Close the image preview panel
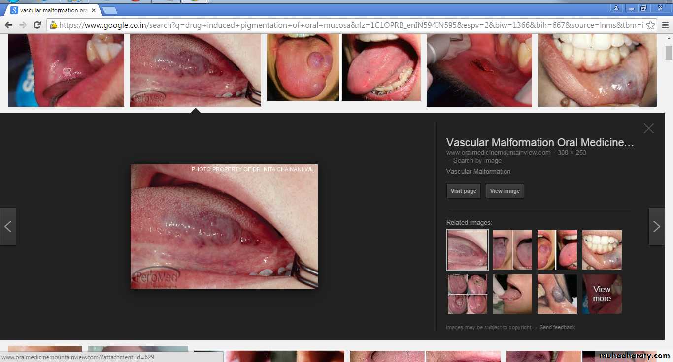Image resolution: width=673 pixels, height=362 pixels. pos(648,128)
